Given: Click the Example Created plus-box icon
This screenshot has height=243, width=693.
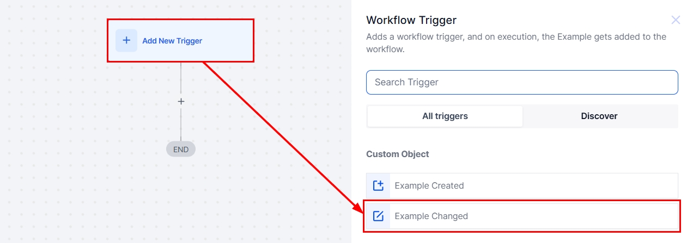Looking at the screenshot, I should pos(379,185).
